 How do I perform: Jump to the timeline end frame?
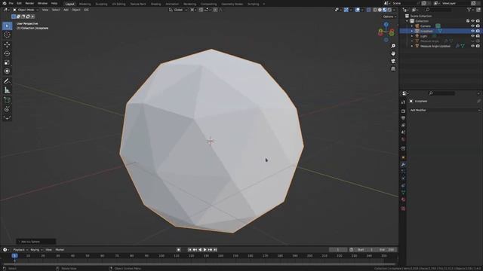(215, 250)
